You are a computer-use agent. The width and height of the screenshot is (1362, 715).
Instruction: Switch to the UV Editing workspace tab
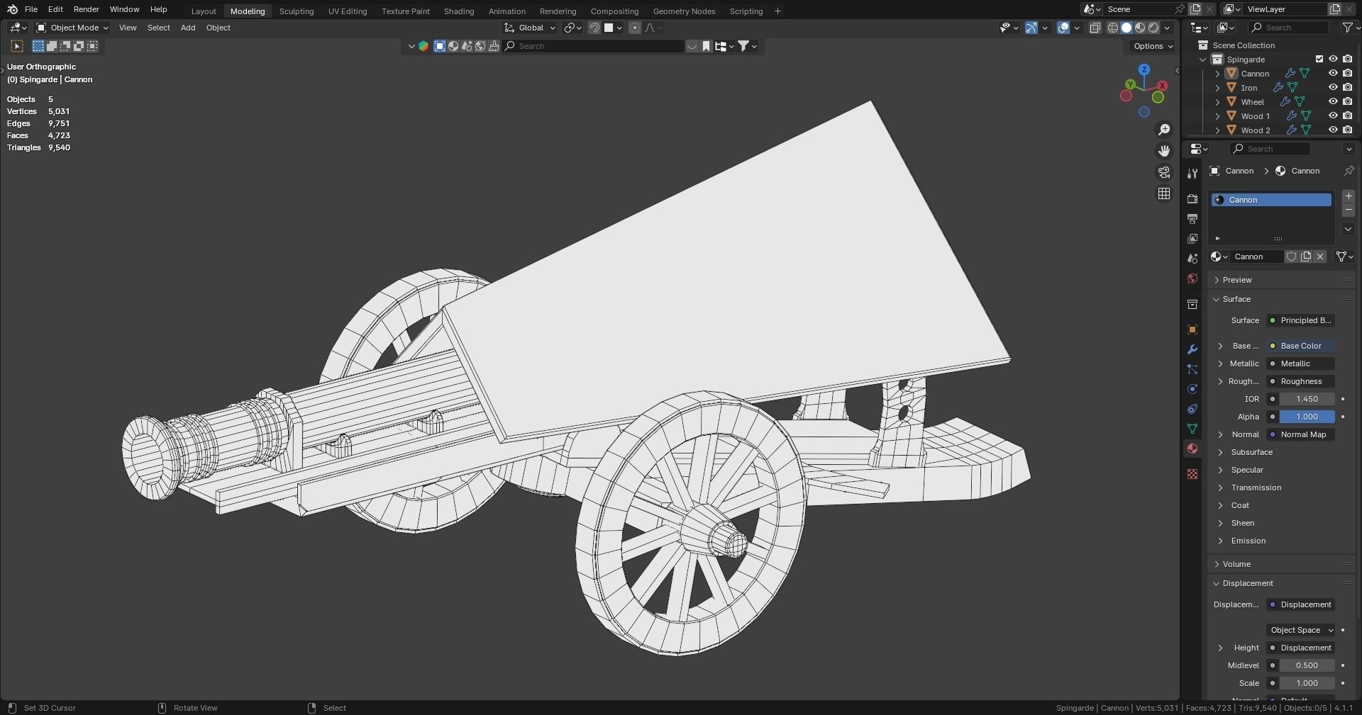coord(348,11)
